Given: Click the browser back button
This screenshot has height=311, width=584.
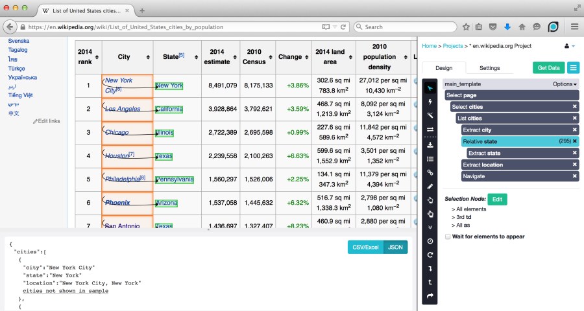Looking at the screenshot, I should [10, 27].
